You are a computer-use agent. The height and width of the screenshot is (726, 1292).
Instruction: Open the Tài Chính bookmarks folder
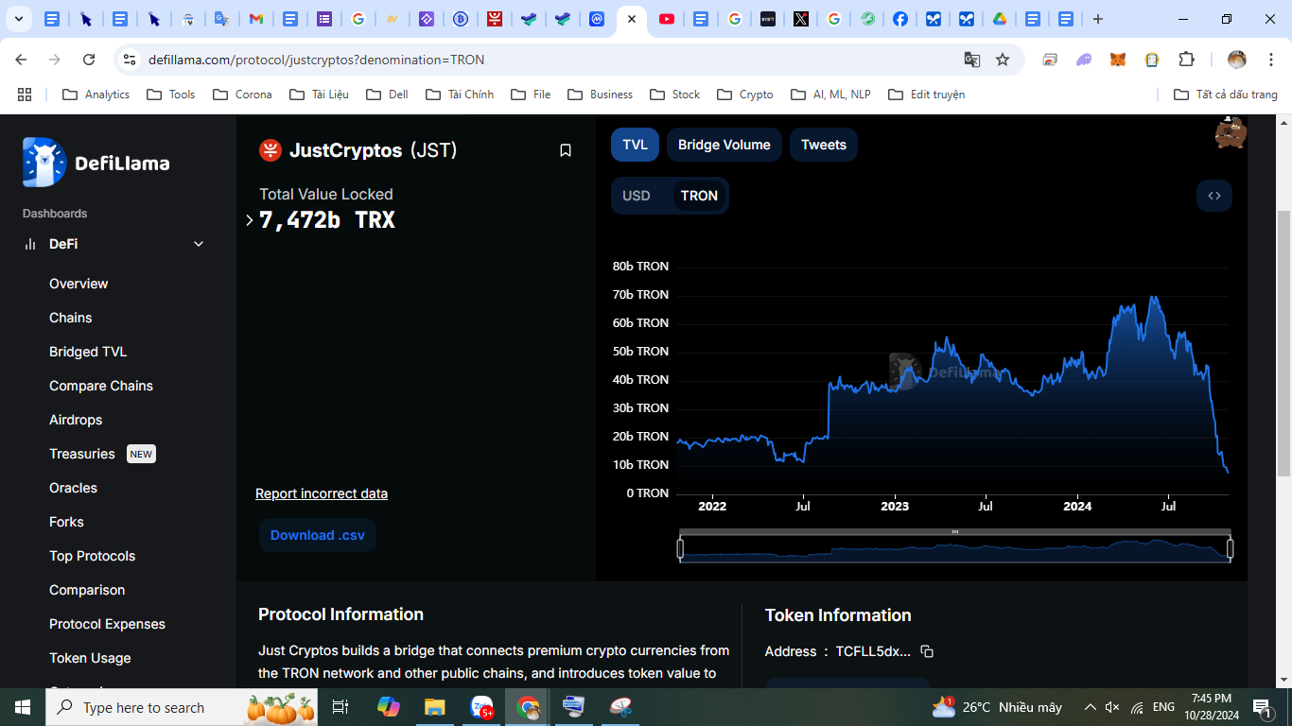coord(460,95)
